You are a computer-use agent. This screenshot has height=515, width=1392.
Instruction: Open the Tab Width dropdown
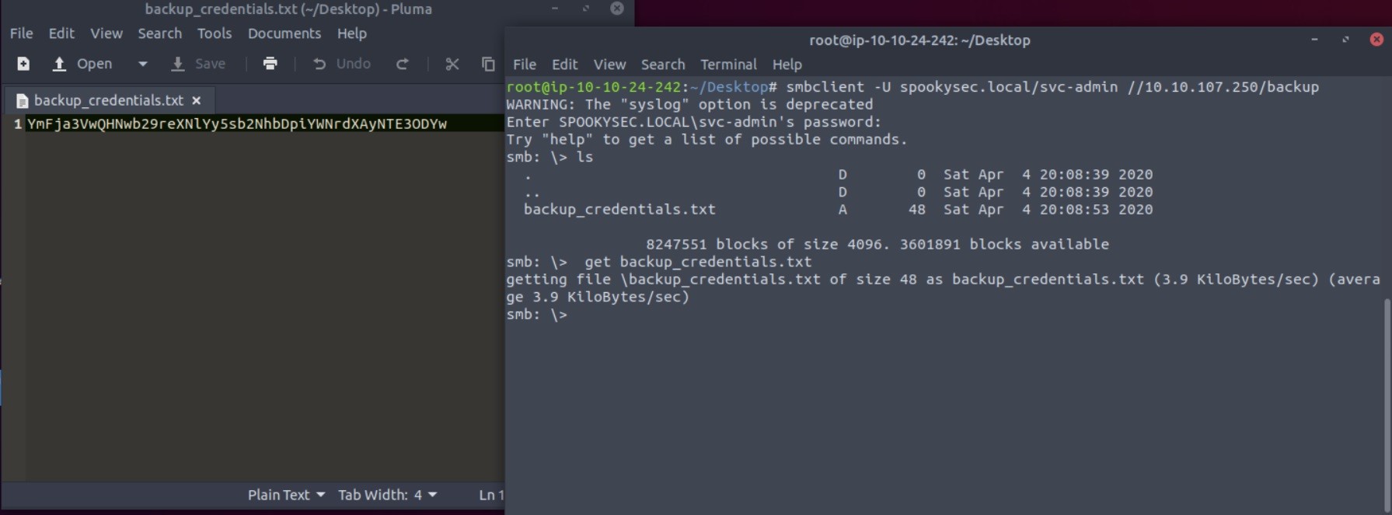click(386, 495)
